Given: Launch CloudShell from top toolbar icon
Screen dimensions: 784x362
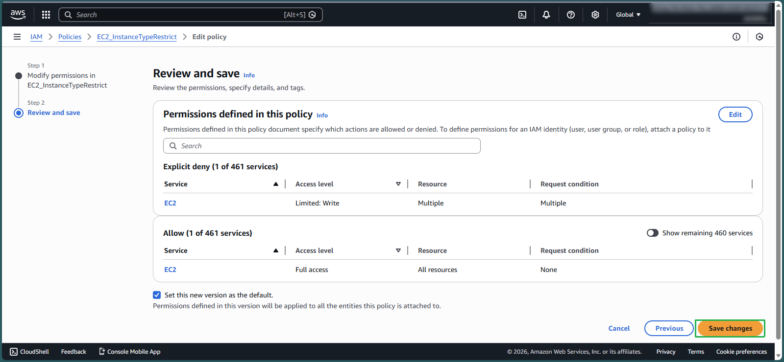Looking at the screenshot, I should (x=522, y=15).
